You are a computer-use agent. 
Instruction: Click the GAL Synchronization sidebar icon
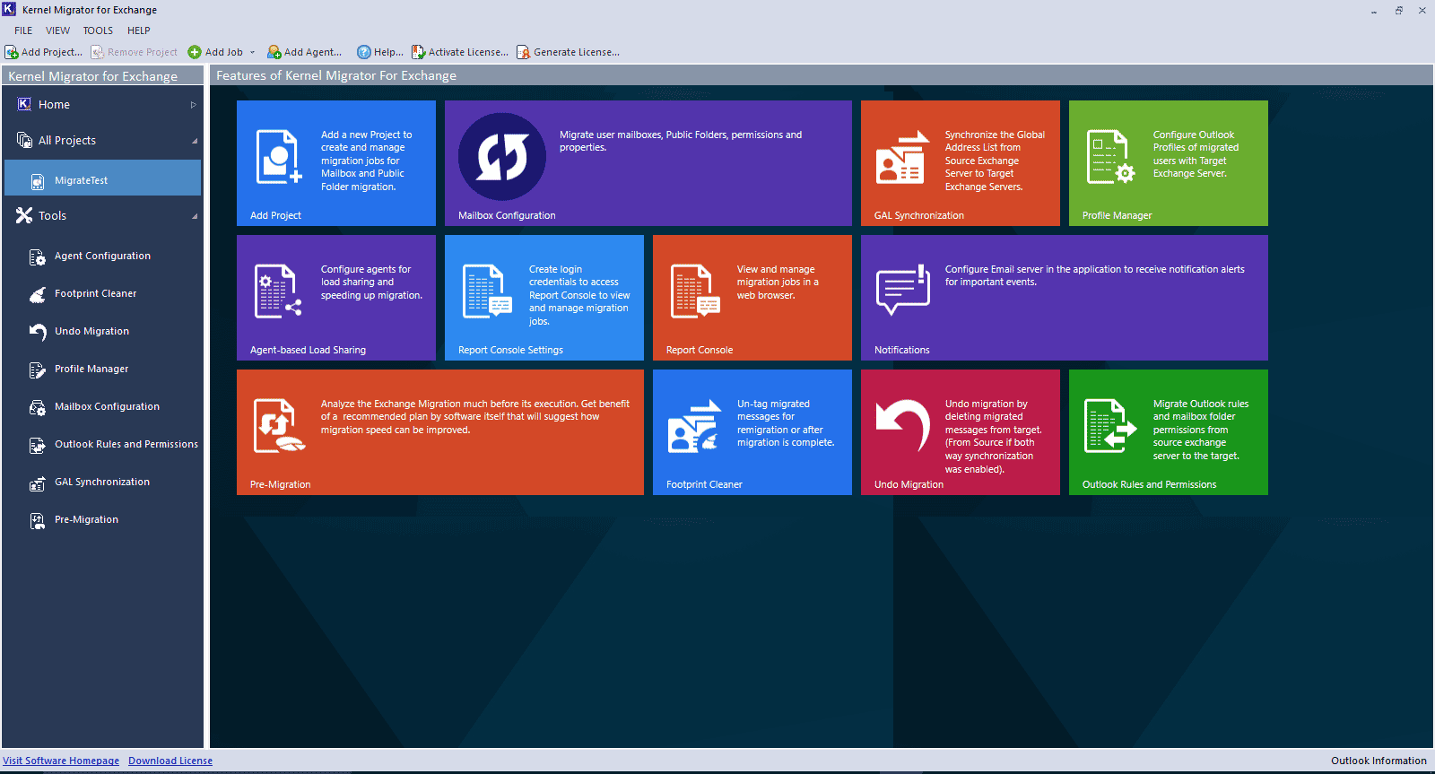pyautogui.click(x=37, y=483)
